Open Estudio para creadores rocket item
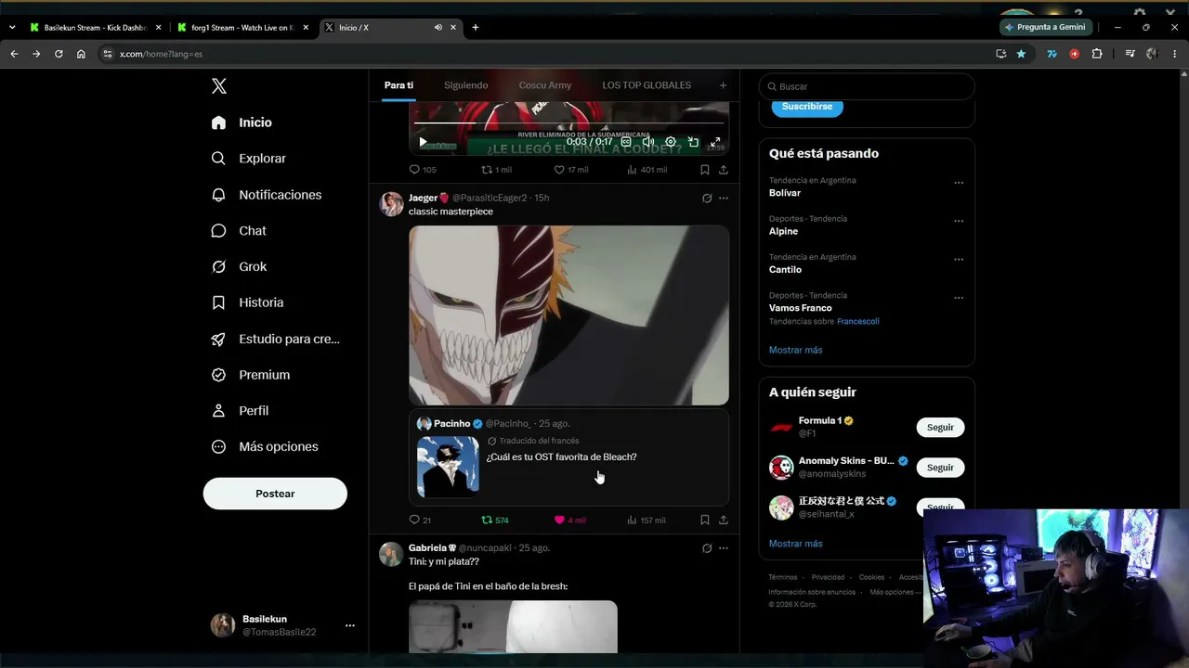1189x668 pixels. pos(276,339)
